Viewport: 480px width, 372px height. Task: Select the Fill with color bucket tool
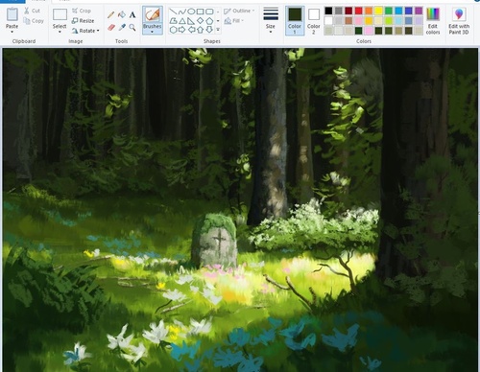pos(122,14)
